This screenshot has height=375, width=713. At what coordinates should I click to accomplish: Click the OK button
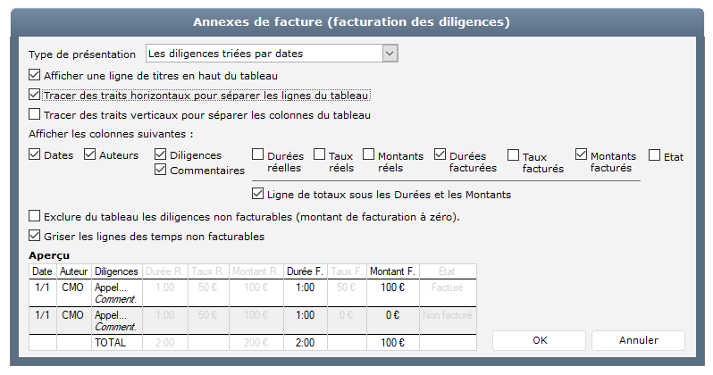coord(540,340)
